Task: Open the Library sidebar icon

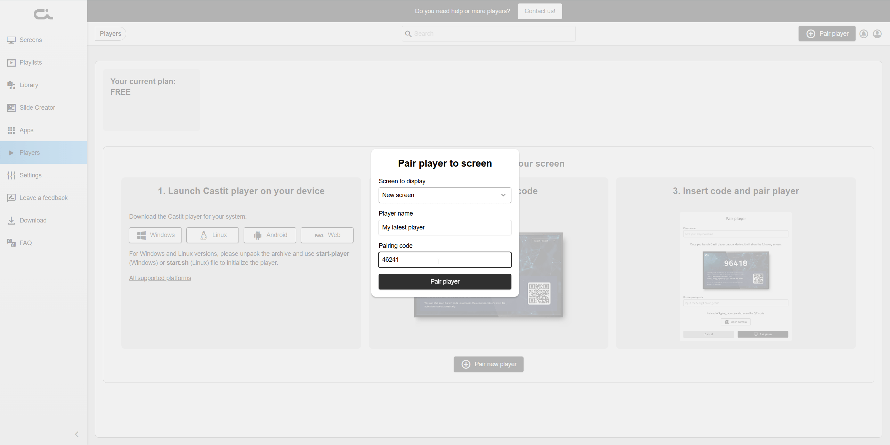Action: [11, 85]
